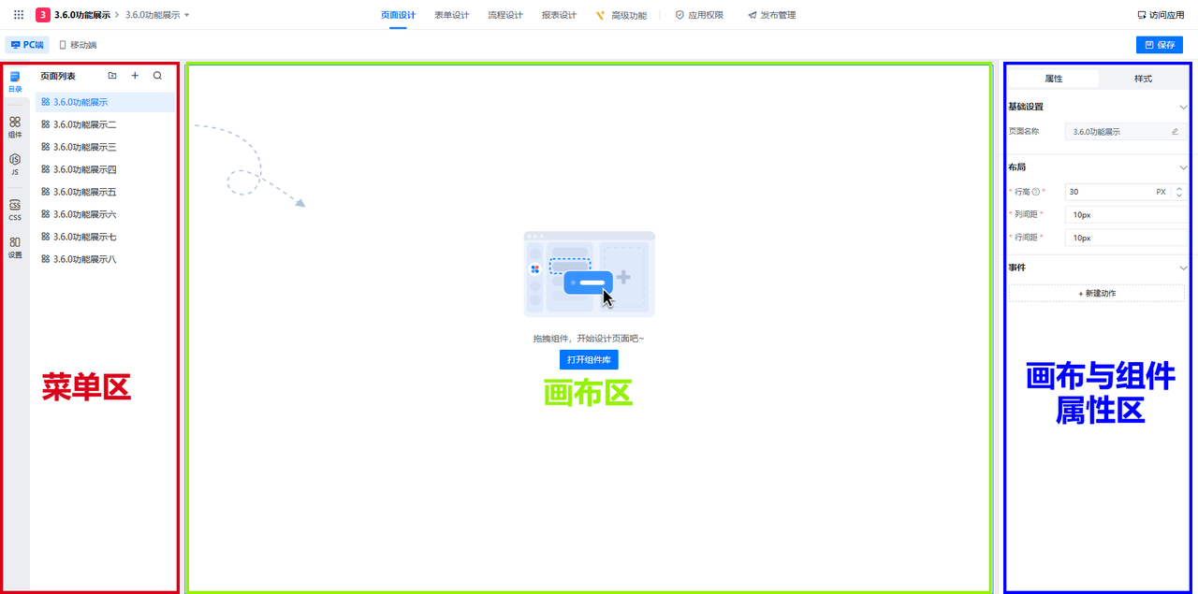Screen dimensions: 1198x594
Task: Open the JS editor sidebar icon
Action: pos(15,164)
